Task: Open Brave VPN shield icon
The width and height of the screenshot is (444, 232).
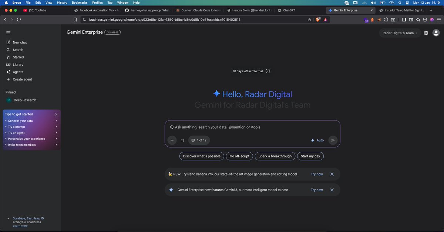Action: point(425,20)
